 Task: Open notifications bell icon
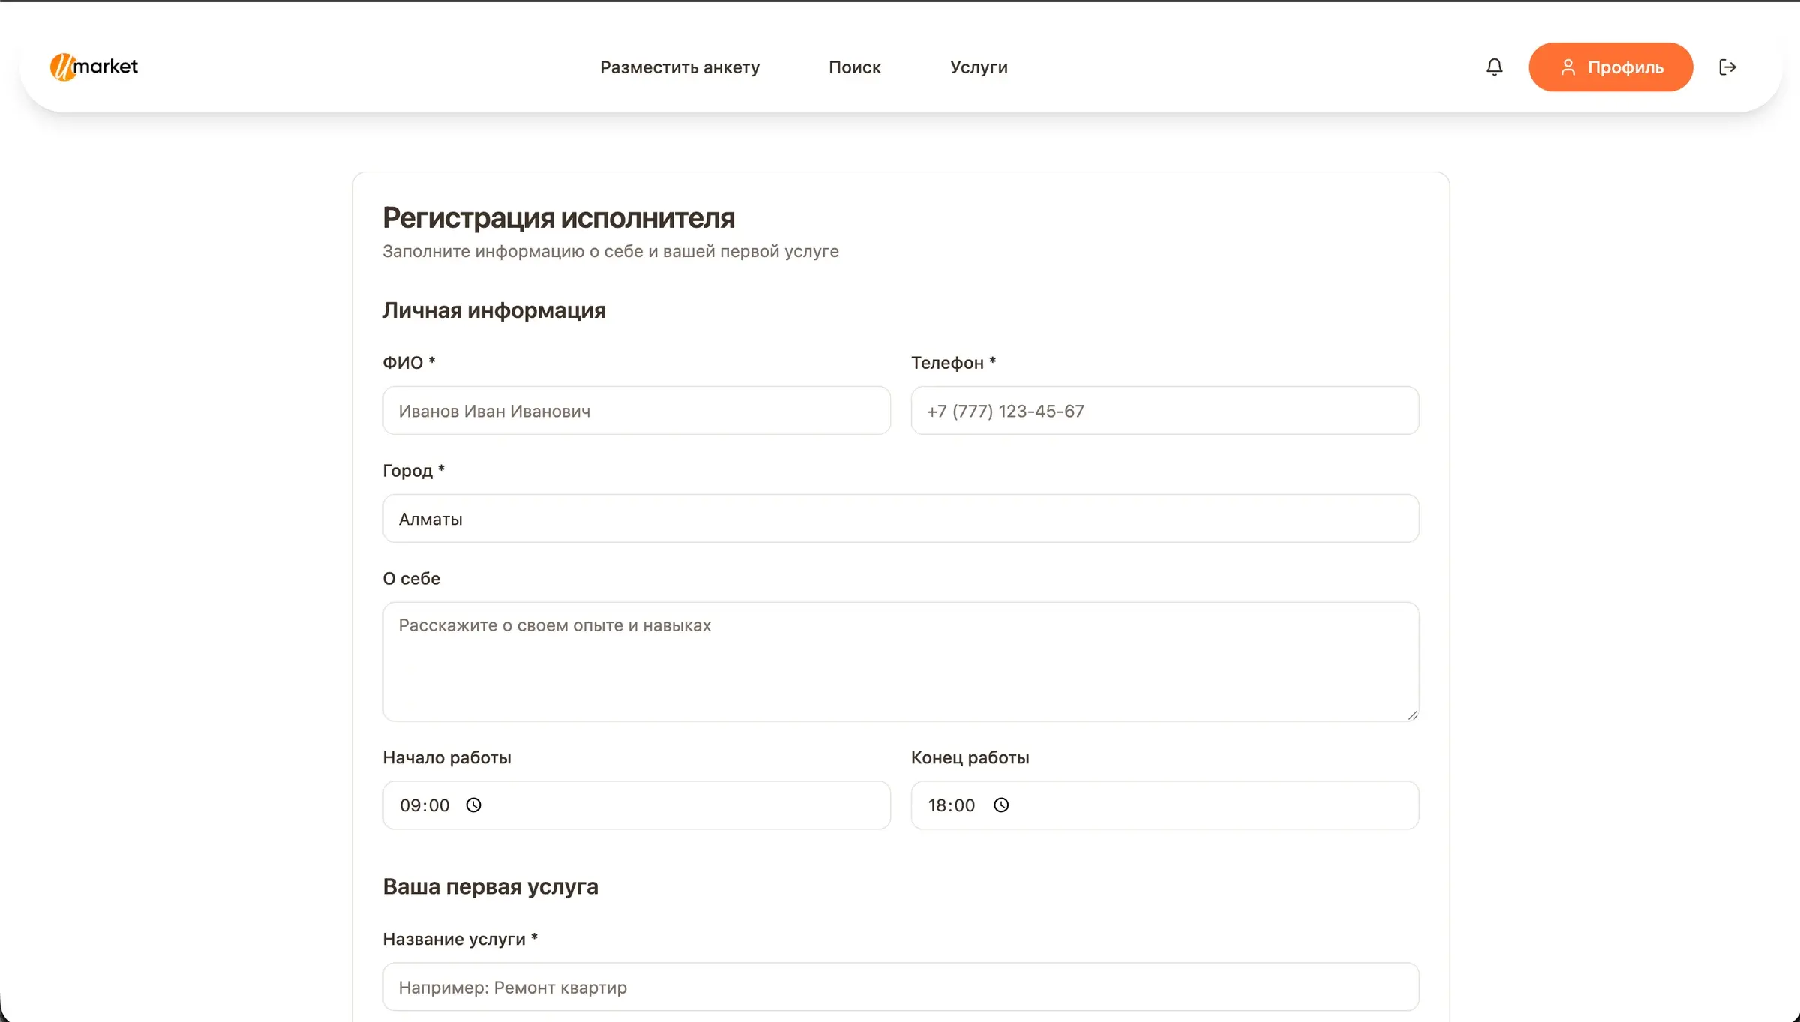pyautogui.click(x=1494, y=67)
